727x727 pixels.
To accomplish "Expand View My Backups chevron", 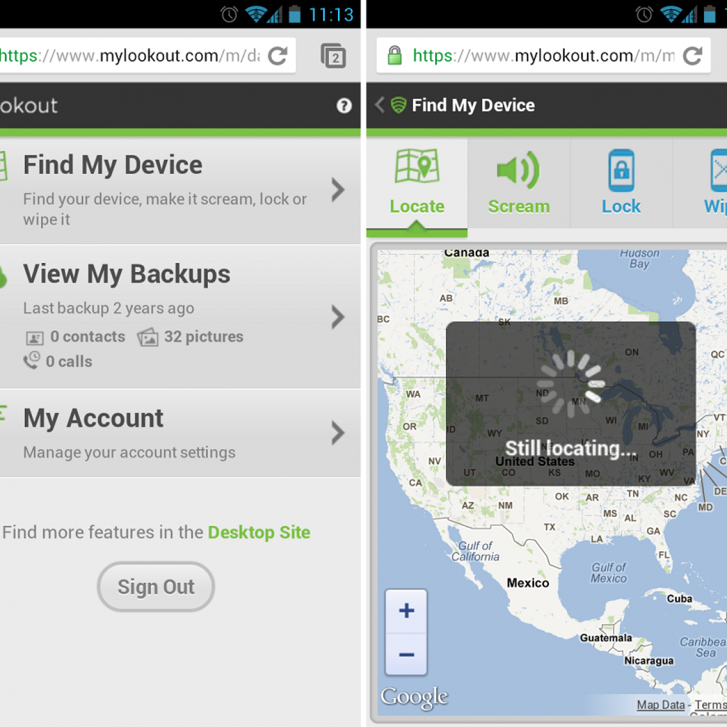I will 338,317.
